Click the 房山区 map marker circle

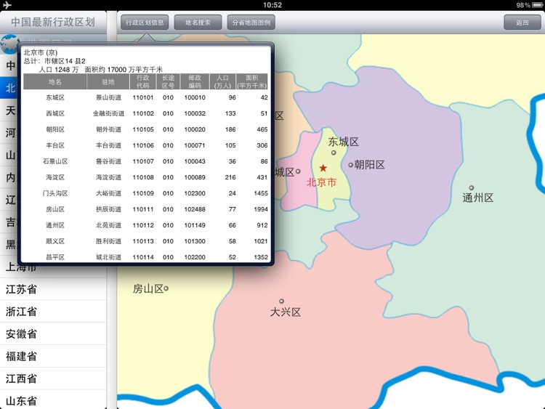coord(166,288)
